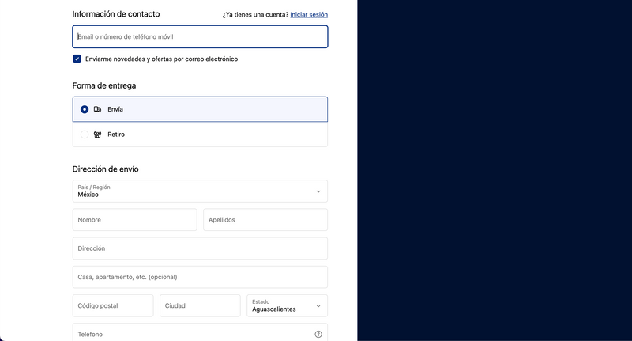Image resolution: width=632 pixels, height=341 pixels.
Task: Select the Envía radio button
Action: point(85,109)
